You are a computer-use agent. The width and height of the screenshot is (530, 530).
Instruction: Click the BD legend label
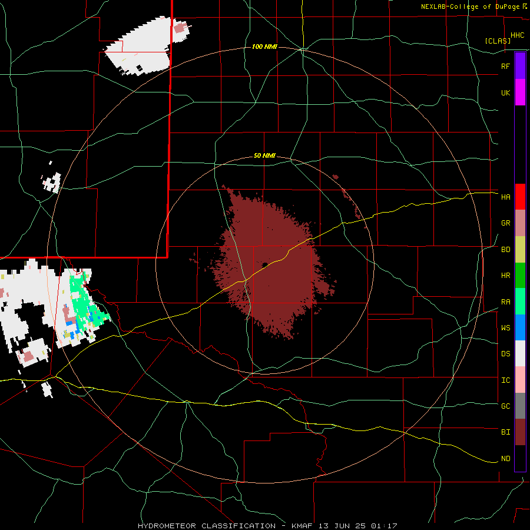click(x=505, y=250)
